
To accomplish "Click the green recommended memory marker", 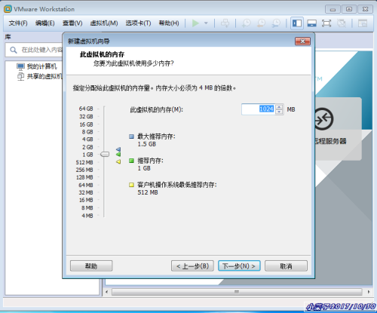I will click(x=118, y=154).
